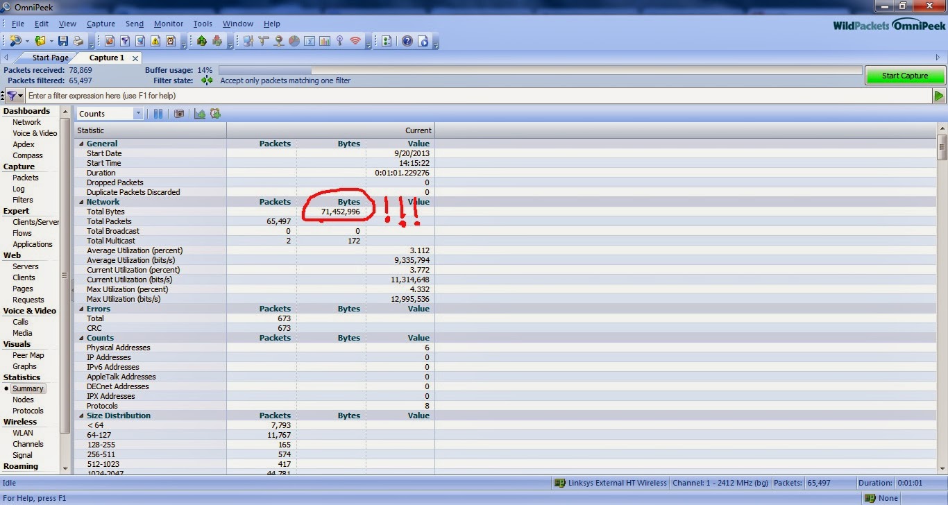This screenshot has height=505, width=948.
Task: Click the alarm clock document toolbar icon
Action: point(171,41)
